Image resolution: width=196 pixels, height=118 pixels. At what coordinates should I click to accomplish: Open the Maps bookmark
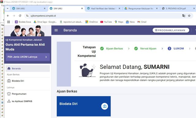point(119,22)
